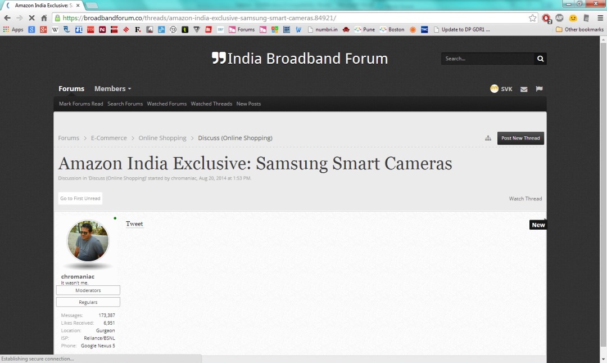The image size is (607, 363).
Task: View chromaniac's profile avatar
Action: coord(88,241)
